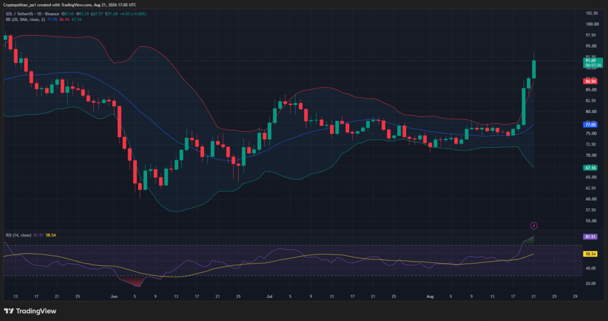Click the 70.00 price axis tick
The width and height of the screenshot is (608, 321).
591,155
